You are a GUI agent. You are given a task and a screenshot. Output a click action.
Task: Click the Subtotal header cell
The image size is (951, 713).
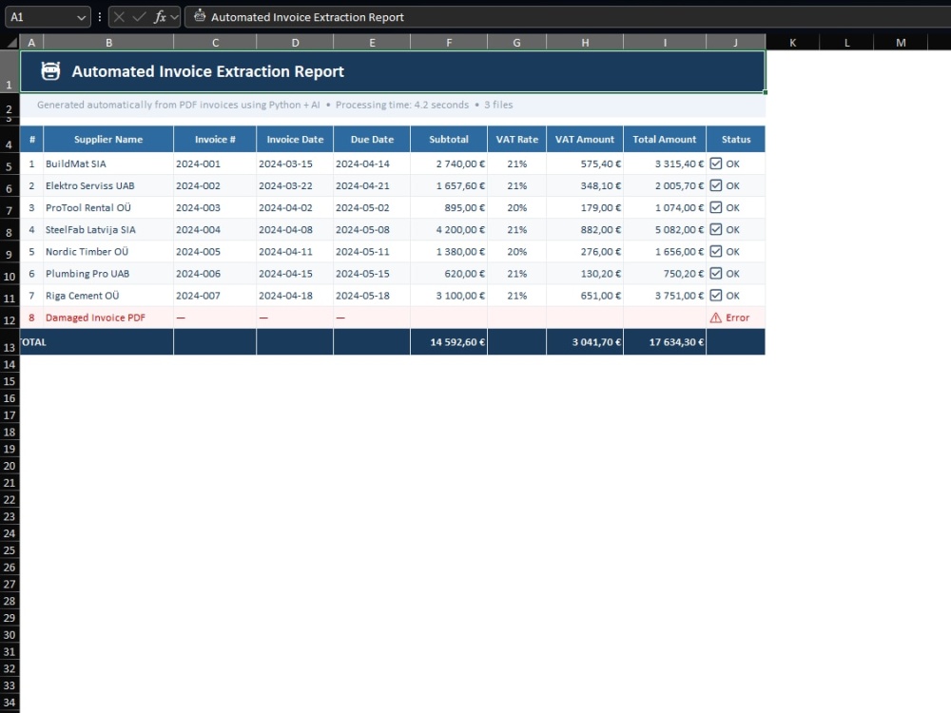pos(449,139)
